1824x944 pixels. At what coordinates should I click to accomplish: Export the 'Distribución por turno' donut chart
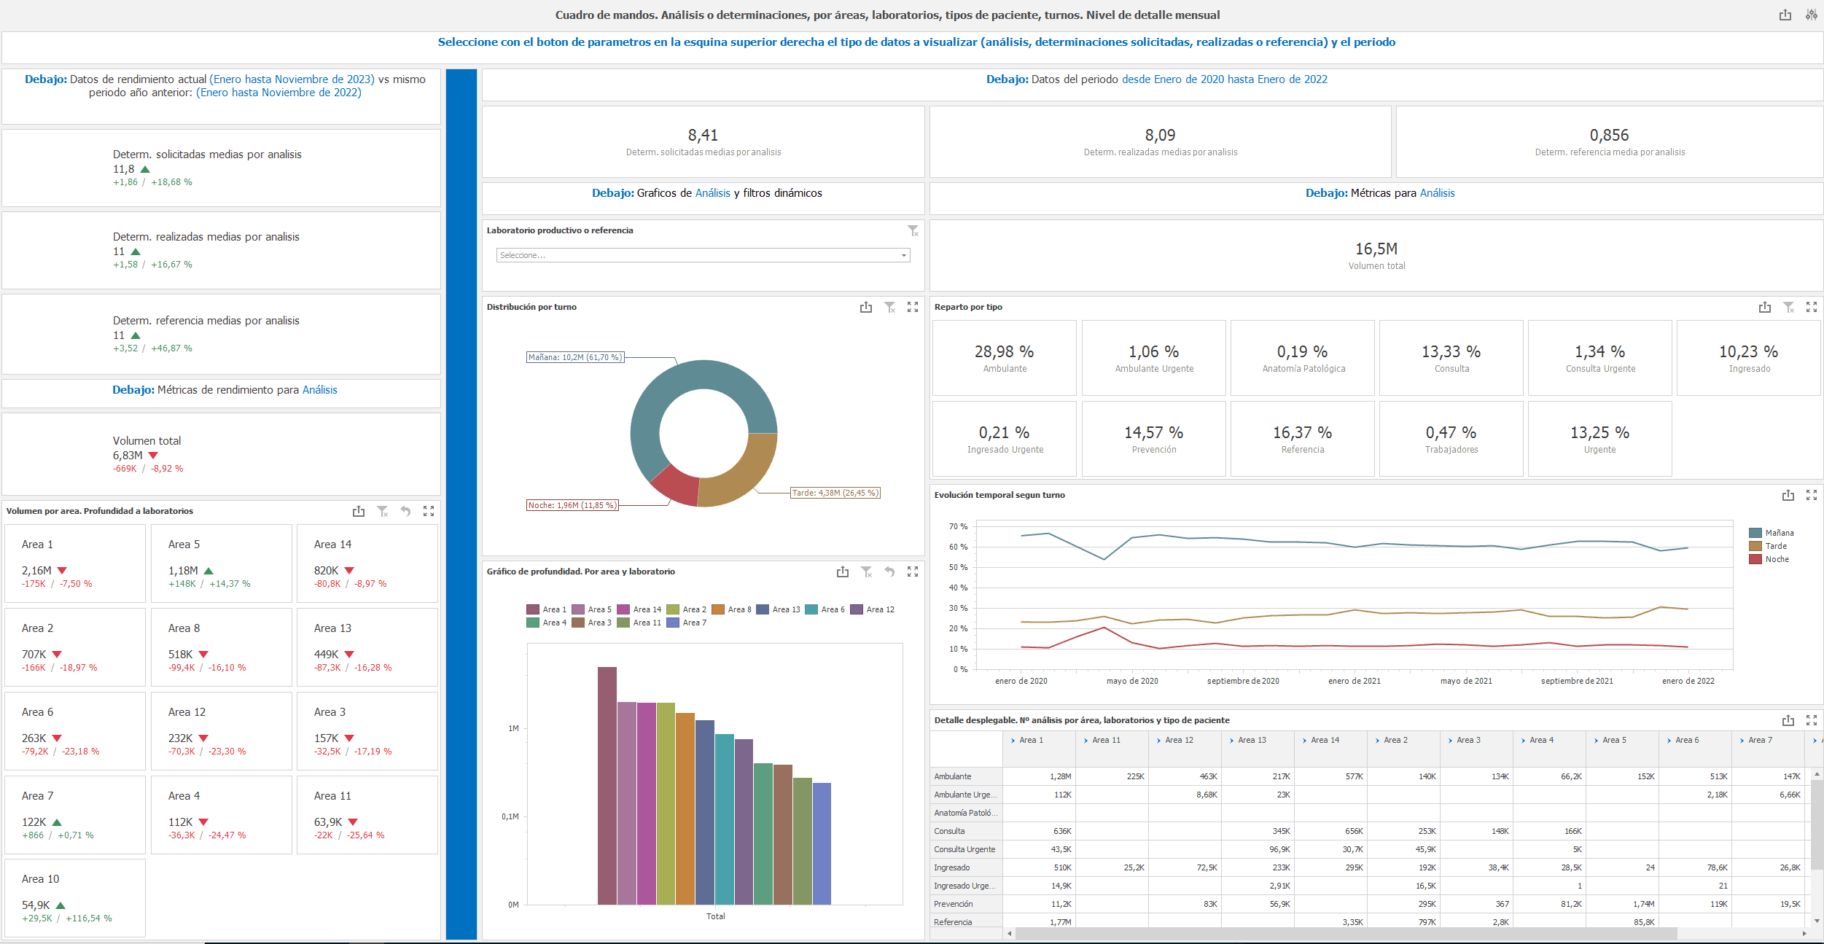click(x=865, y=308)
